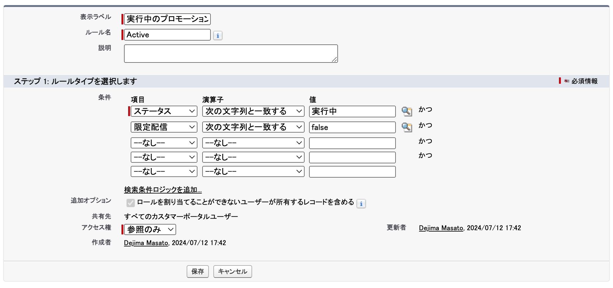Open Dejima Masato link beside 作成者

tap(146, 243)
